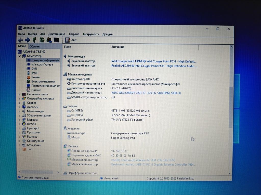Open Qualcomm Atheros AR8151 Ethernet link
This screenshot has height=195, width=261.
(153, 165)
